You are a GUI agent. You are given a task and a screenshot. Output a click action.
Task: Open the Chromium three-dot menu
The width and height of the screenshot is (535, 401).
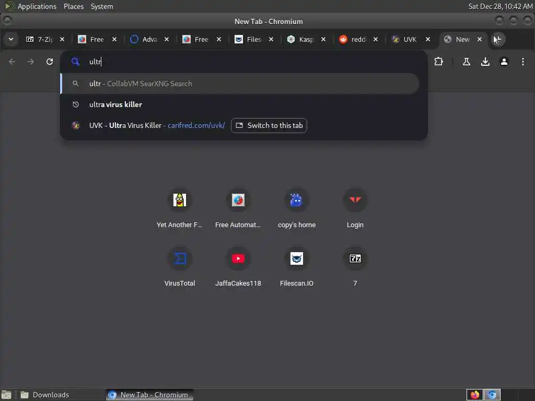coord(522,62)
